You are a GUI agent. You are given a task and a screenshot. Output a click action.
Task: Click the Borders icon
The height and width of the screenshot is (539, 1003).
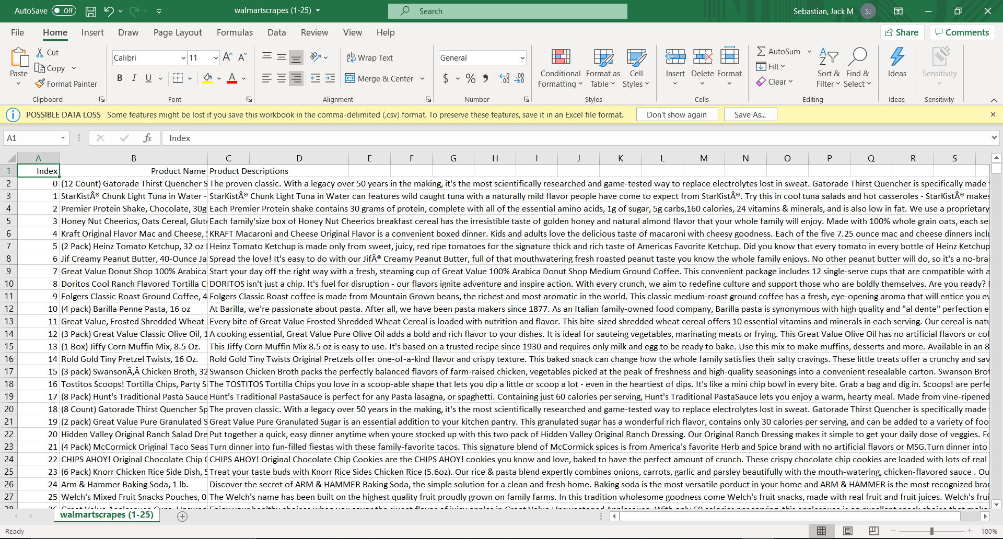pyautogui.click(x=178, y=78)
